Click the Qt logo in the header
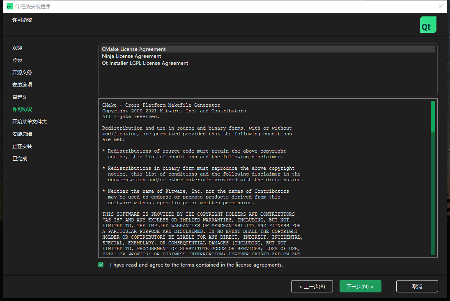 click(x=428, y=25)
